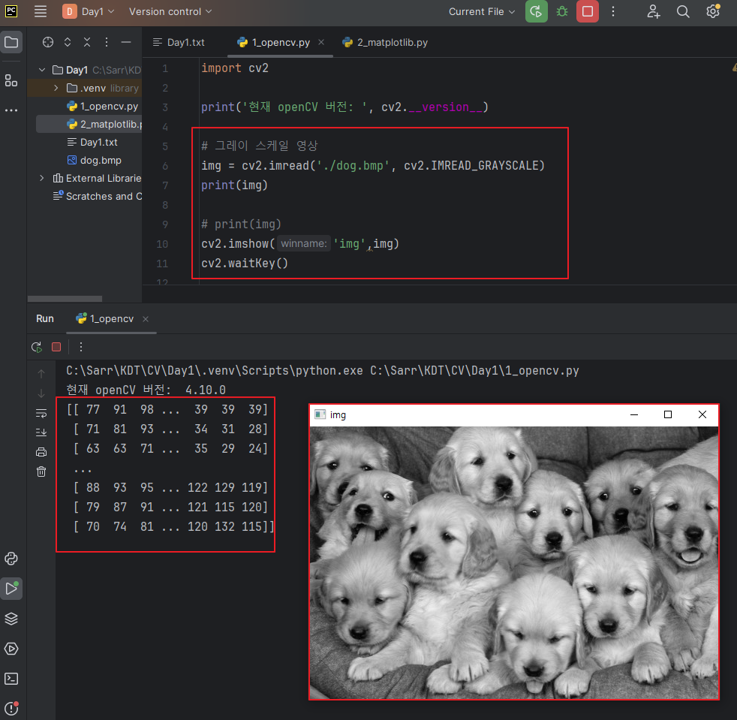737x720 pixels.
Task: Click the python.exe path line in console
Action: [x=323, y=371]
